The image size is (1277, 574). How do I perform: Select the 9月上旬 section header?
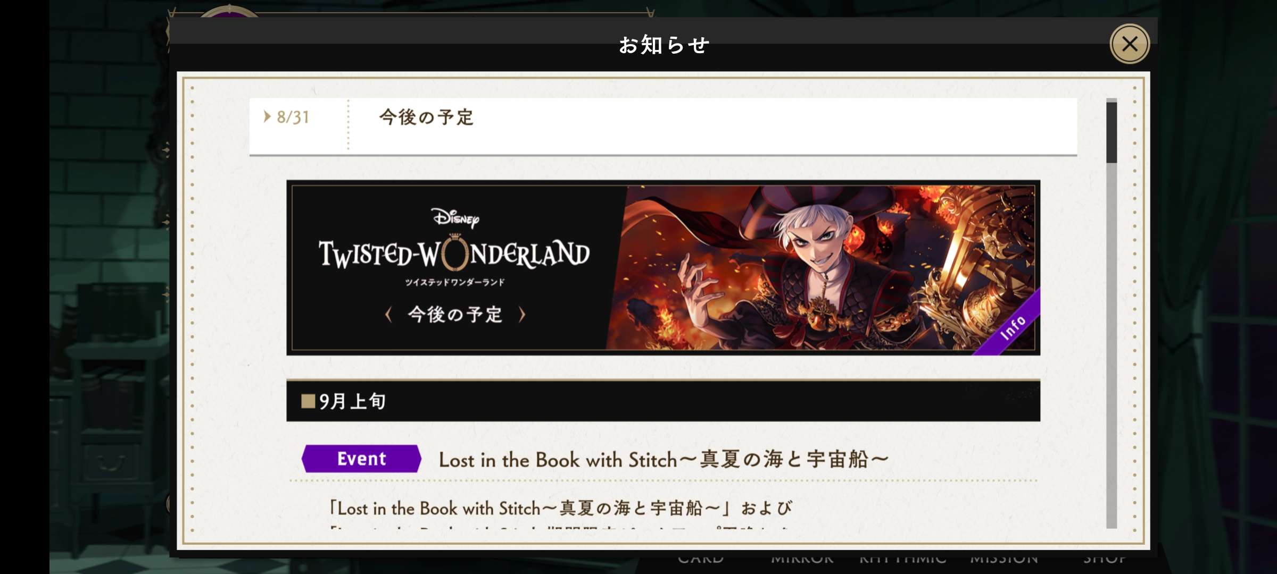pos(663,401)
